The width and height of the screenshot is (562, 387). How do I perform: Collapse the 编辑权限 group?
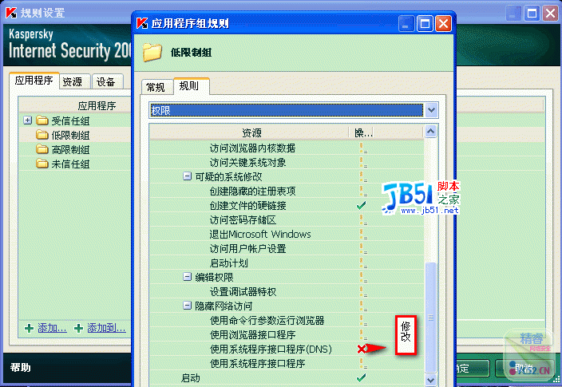pyautogui.click(x=187, y=276)
